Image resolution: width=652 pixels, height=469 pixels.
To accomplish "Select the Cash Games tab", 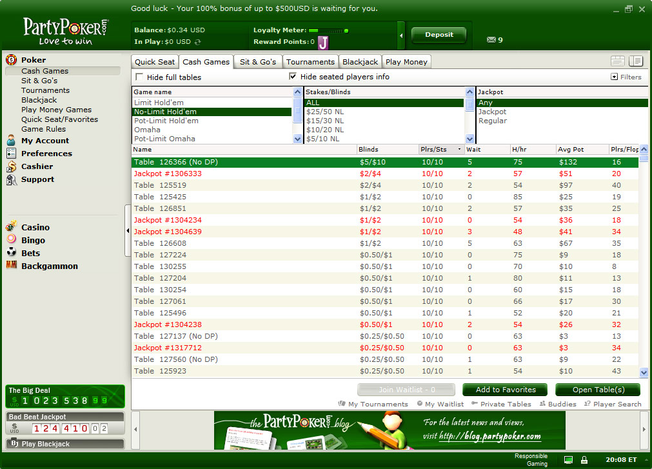I will tap(206, 62).
